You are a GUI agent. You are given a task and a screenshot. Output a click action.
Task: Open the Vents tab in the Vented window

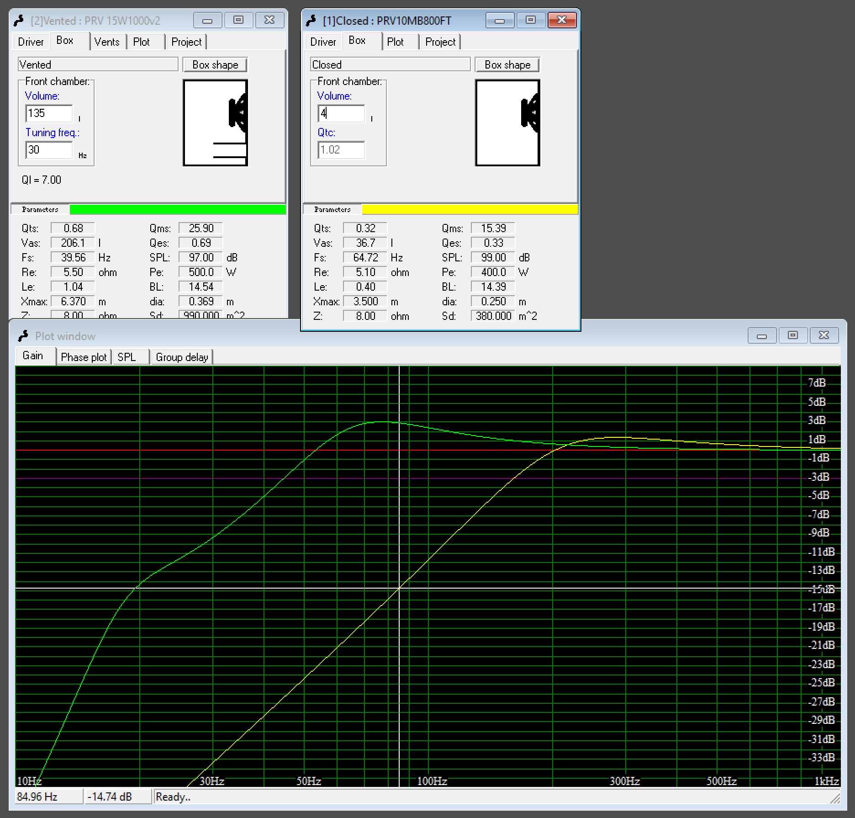pyautogui.click(x=107, y=42)
